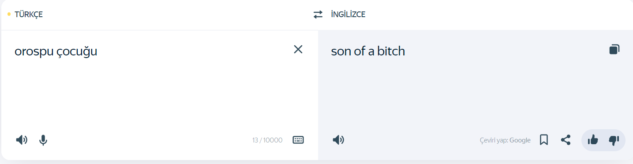Open the Google translation provider link
Screen dimensions: 633x164
[x=520, y=140]
